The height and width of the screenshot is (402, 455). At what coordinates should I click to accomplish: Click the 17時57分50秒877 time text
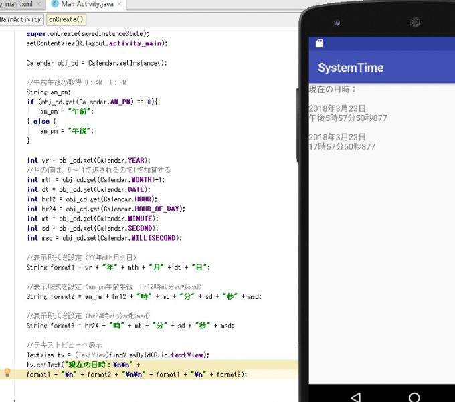coord(342,146)
